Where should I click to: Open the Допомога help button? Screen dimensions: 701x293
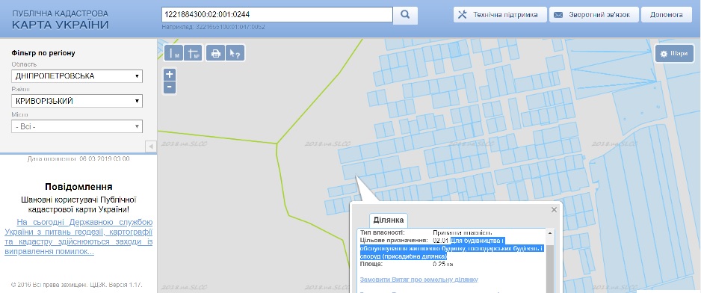coord(667,15)
